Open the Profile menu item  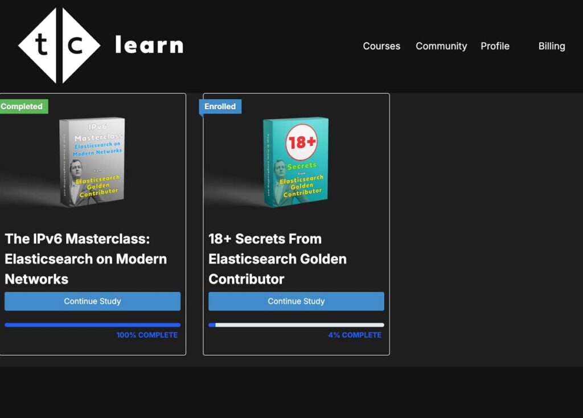[495, 46]
